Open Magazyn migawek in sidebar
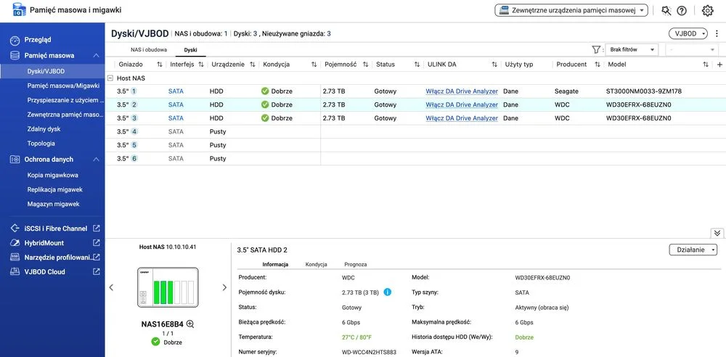The image size is (726, 357). 52,204
